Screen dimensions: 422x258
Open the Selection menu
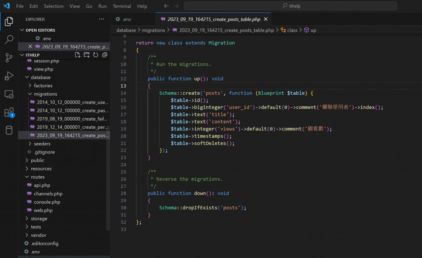point(54,6)
